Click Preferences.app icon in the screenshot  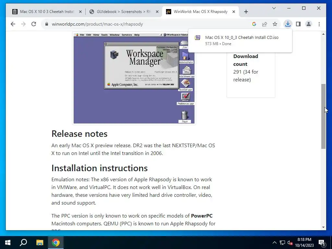[x=185, y=99]
